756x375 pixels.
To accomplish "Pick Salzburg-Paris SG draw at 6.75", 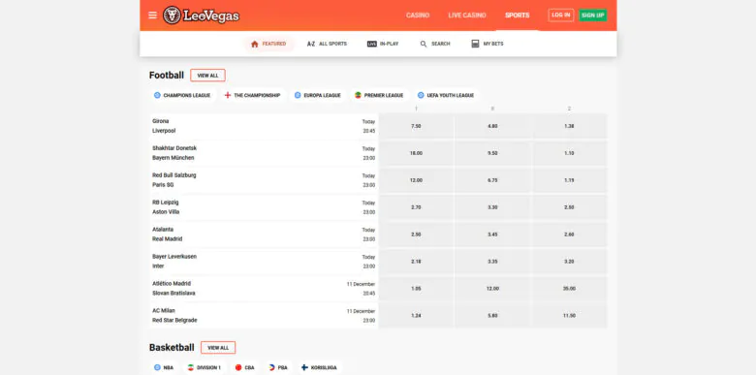I will [492, 180].
